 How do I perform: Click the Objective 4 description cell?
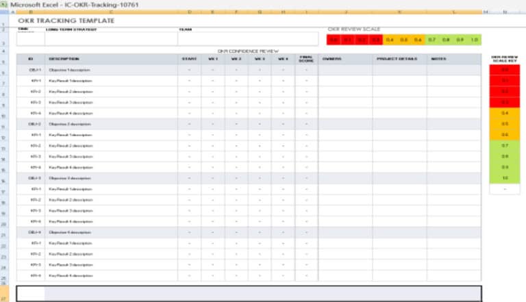111,232
